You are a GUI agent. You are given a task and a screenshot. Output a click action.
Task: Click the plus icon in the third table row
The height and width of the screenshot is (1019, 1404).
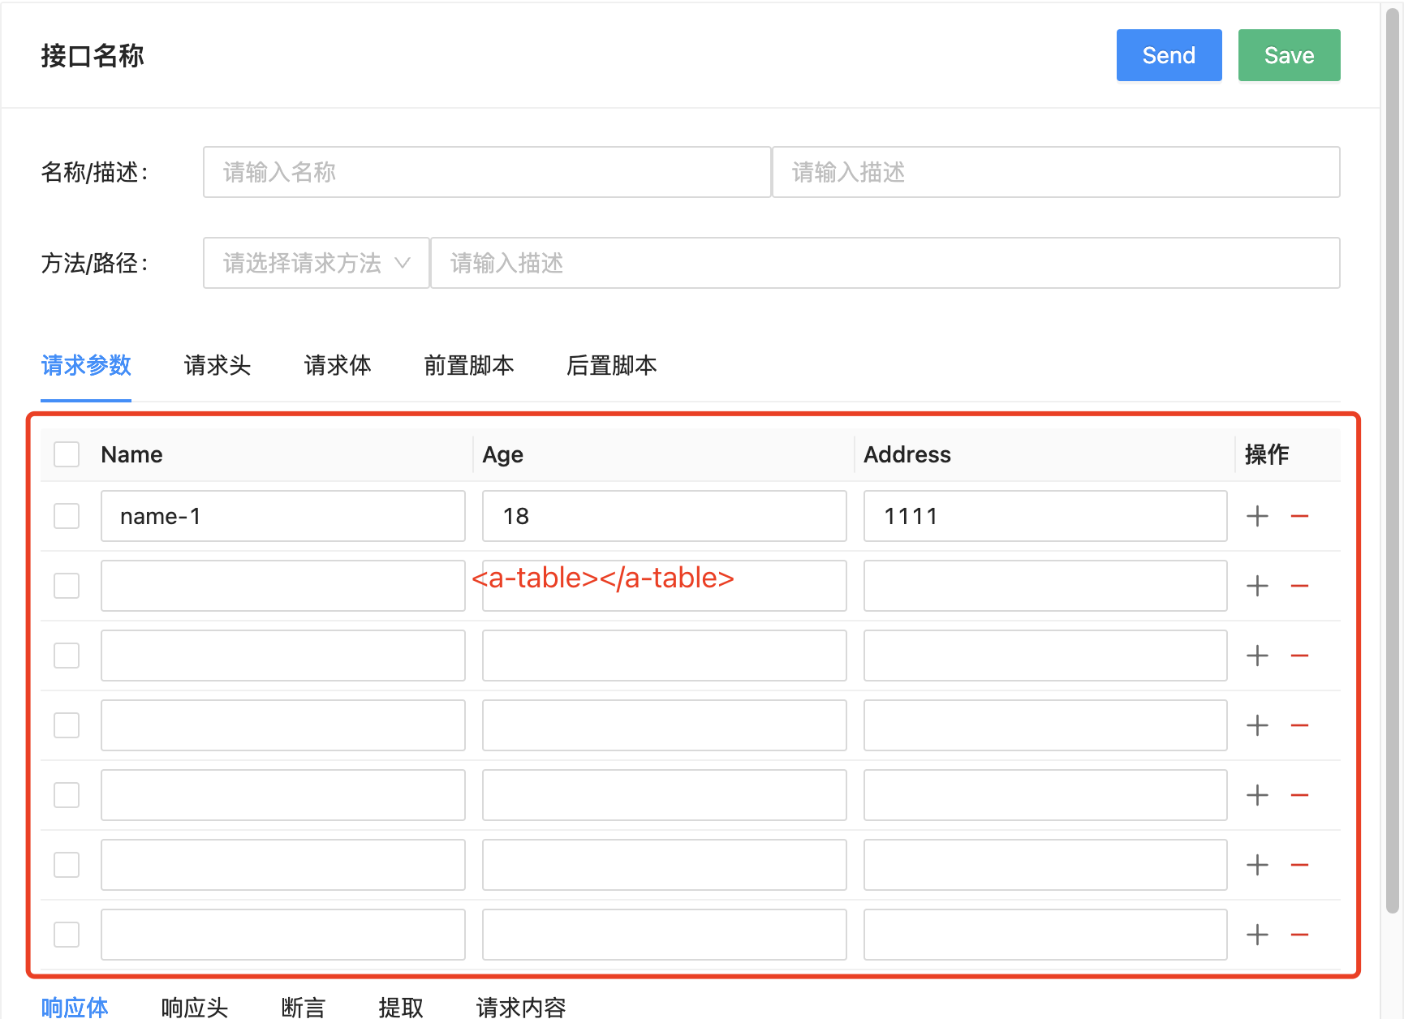1257,656
